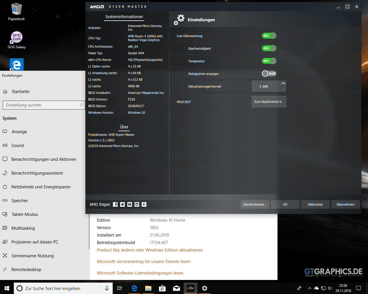Screen dimensions: 368x294
Task: Go to Startseite in Windows Settings
Action: [43, 92]
